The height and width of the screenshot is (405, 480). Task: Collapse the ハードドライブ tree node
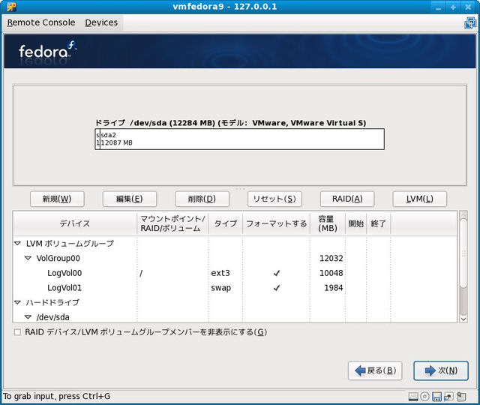tap(17, 302)
